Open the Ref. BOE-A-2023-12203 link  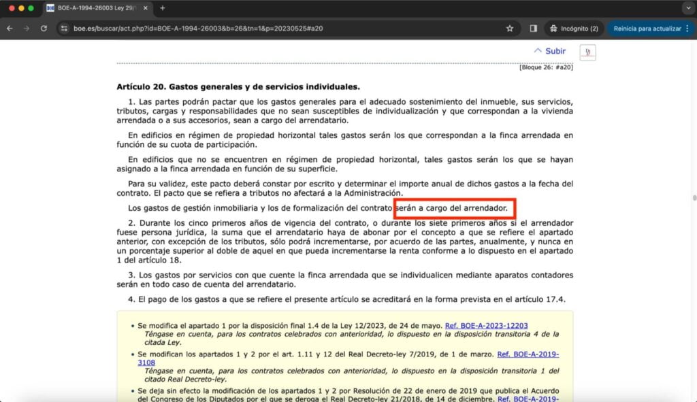tap(486, 326)
